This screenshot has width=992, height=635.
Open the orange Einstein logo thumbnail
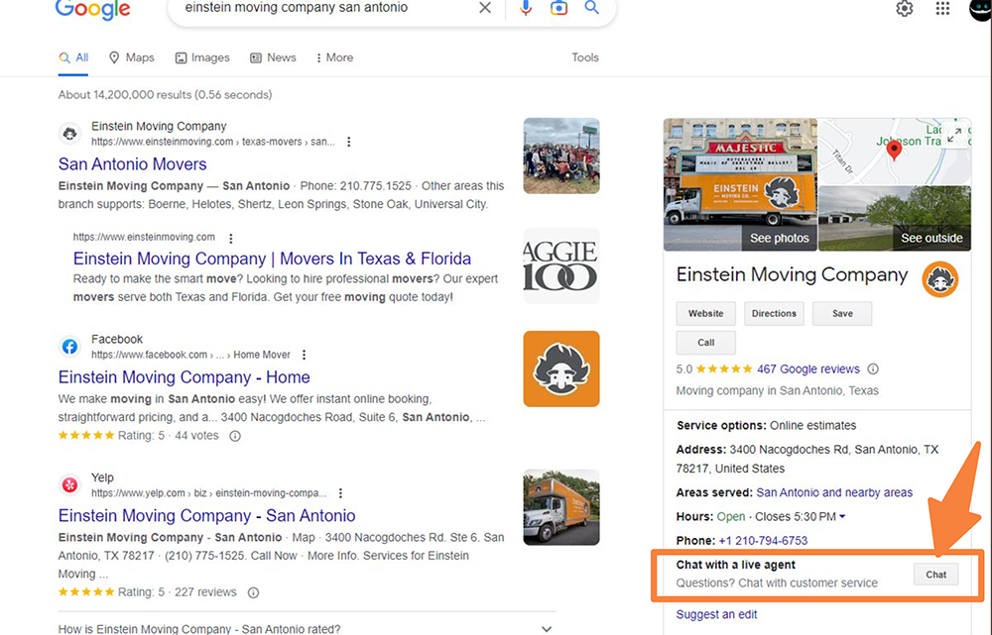click(x=561, y=369)
